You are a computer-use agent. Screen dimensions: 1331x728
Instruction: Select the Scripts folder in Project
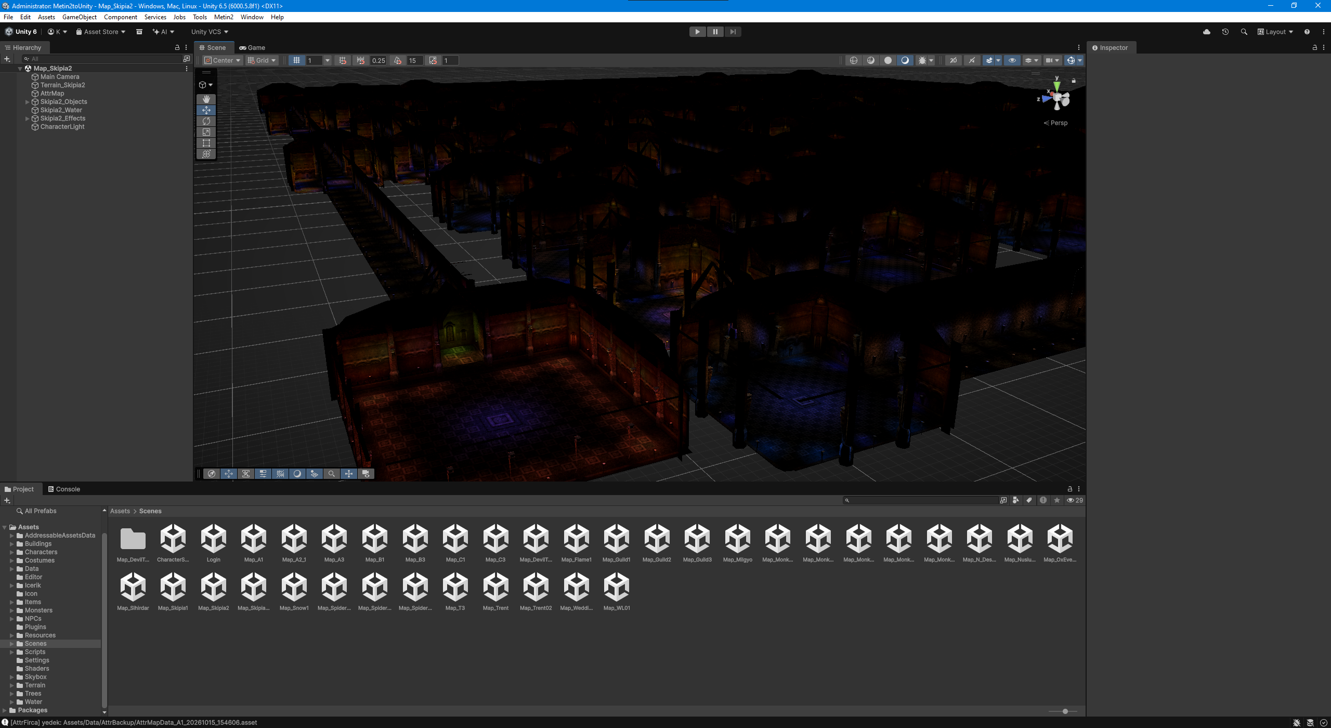35,652
